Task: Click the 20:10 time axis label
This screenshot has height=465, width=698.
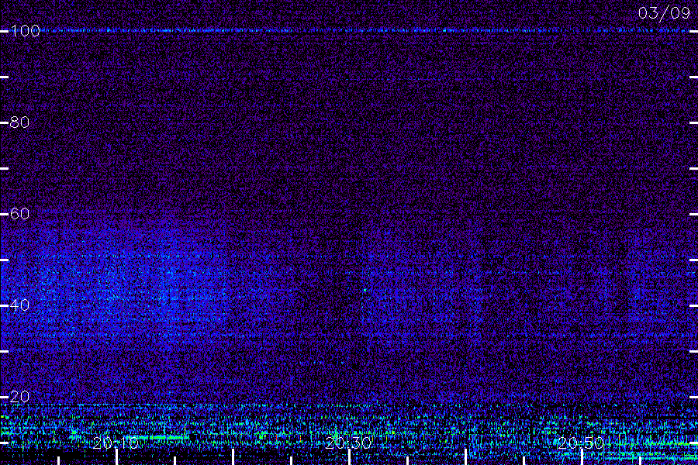Action: [x=116, y=443]
